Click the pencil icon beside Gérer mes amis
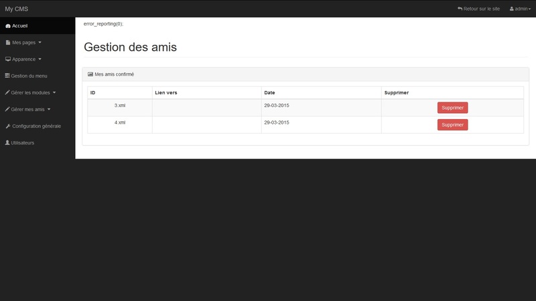 (x=7, y=109)
